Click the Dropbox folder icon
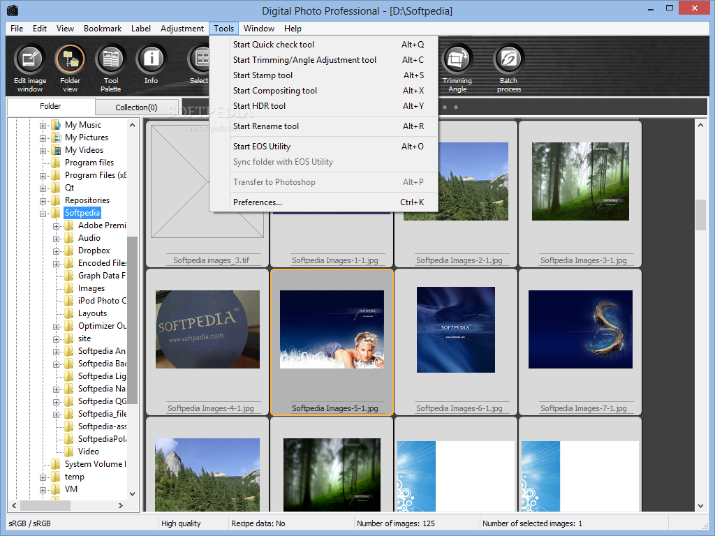 pos(69,251)
